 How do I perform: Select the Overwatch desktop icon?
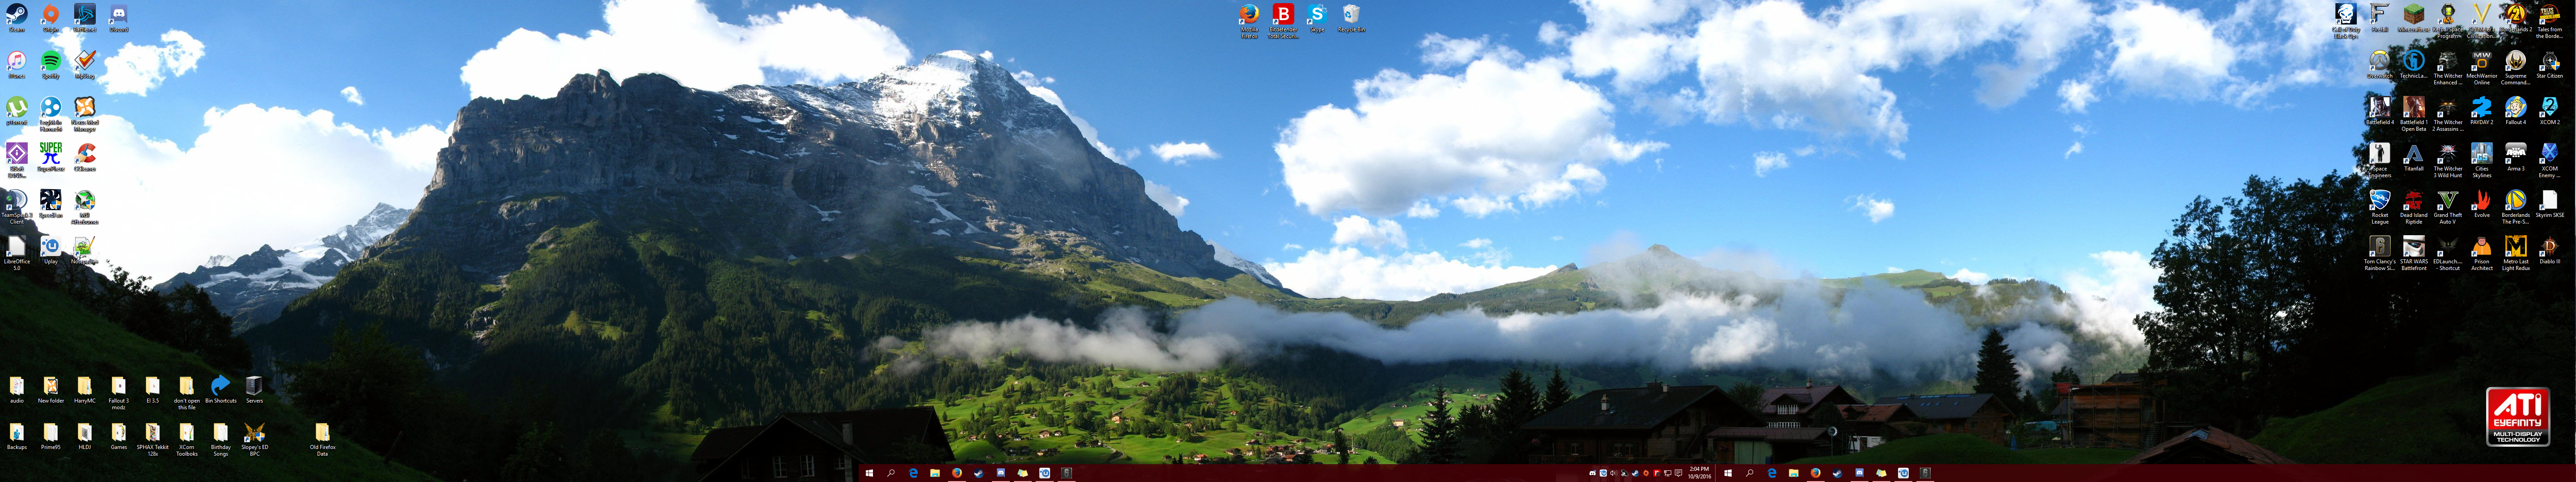pos(2379,63)
